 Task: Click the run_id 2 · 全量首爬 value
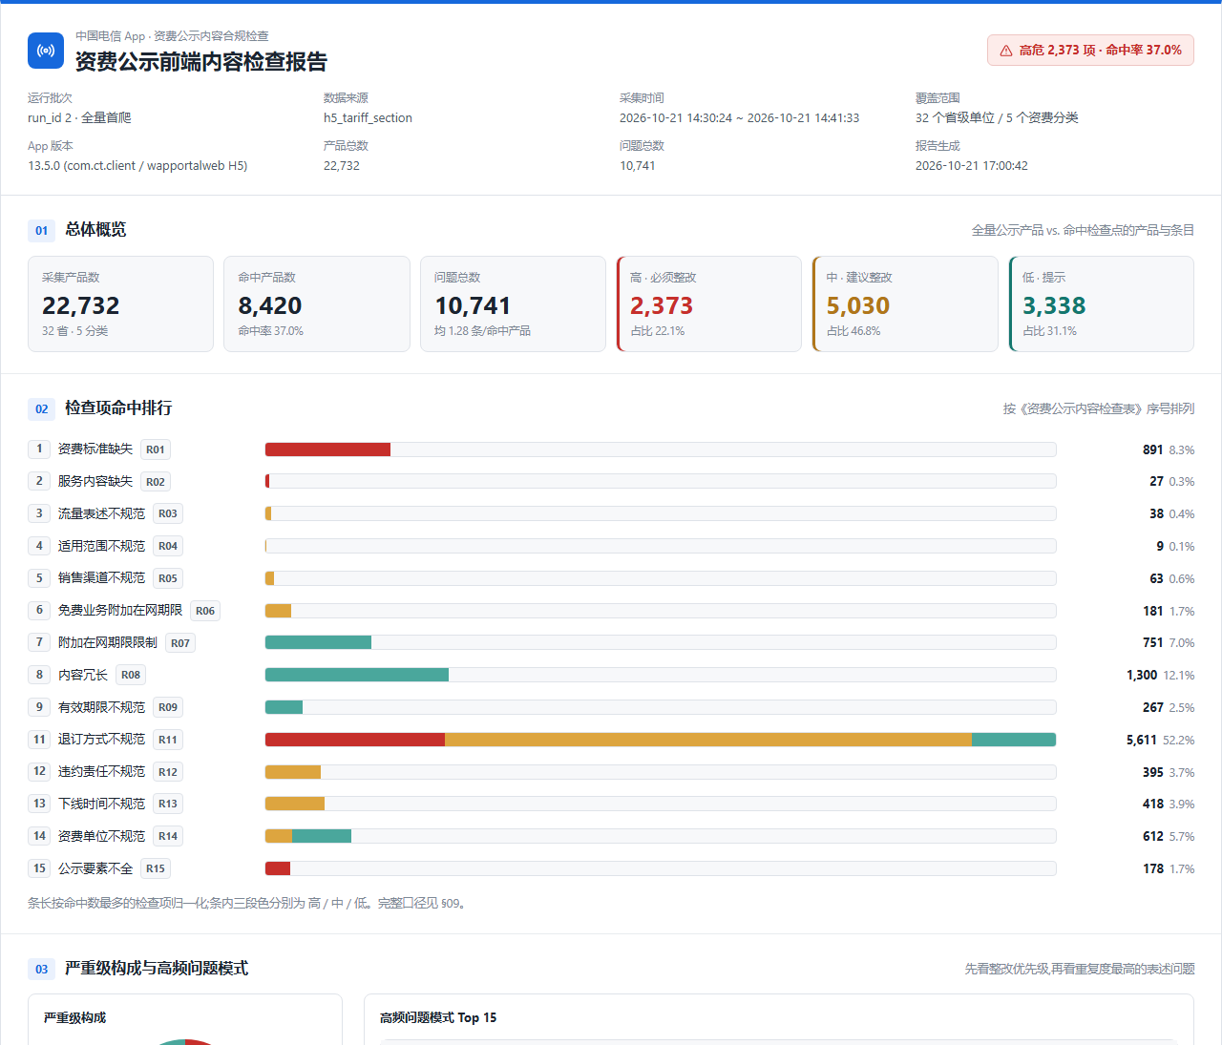tap(79, 117)
